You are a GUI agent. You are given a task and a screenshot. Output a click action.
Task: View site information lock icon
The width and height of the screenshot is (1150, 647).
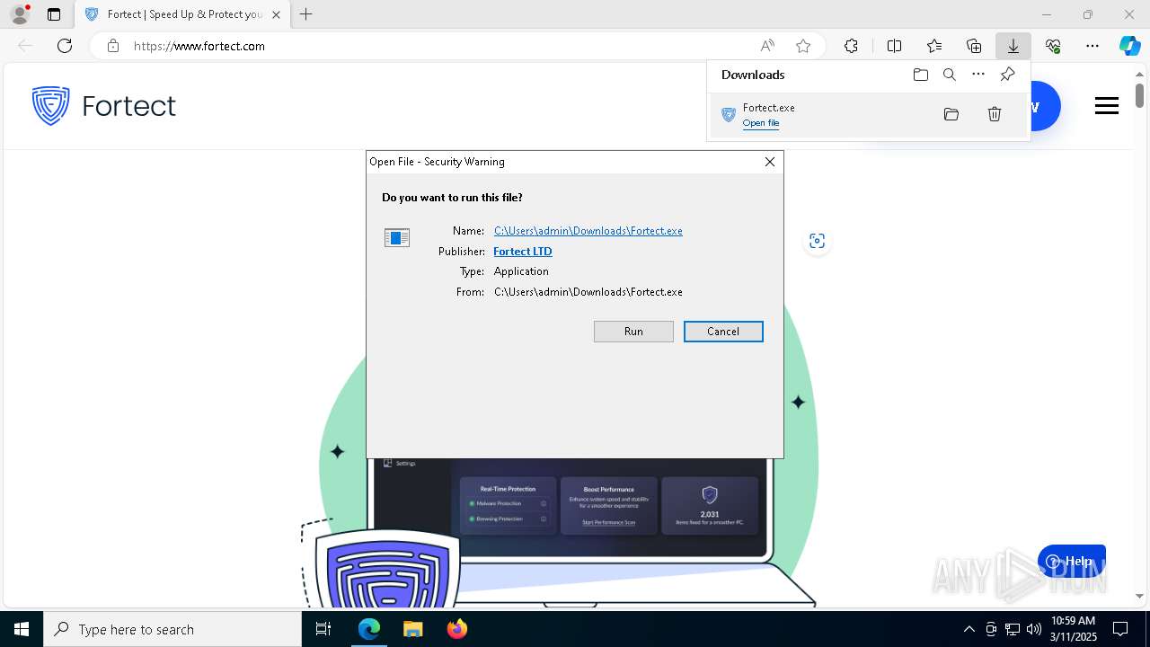click(113, 46)
